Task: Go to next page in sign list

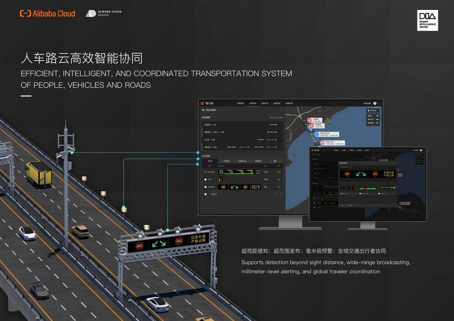Action: pos(280,194)
